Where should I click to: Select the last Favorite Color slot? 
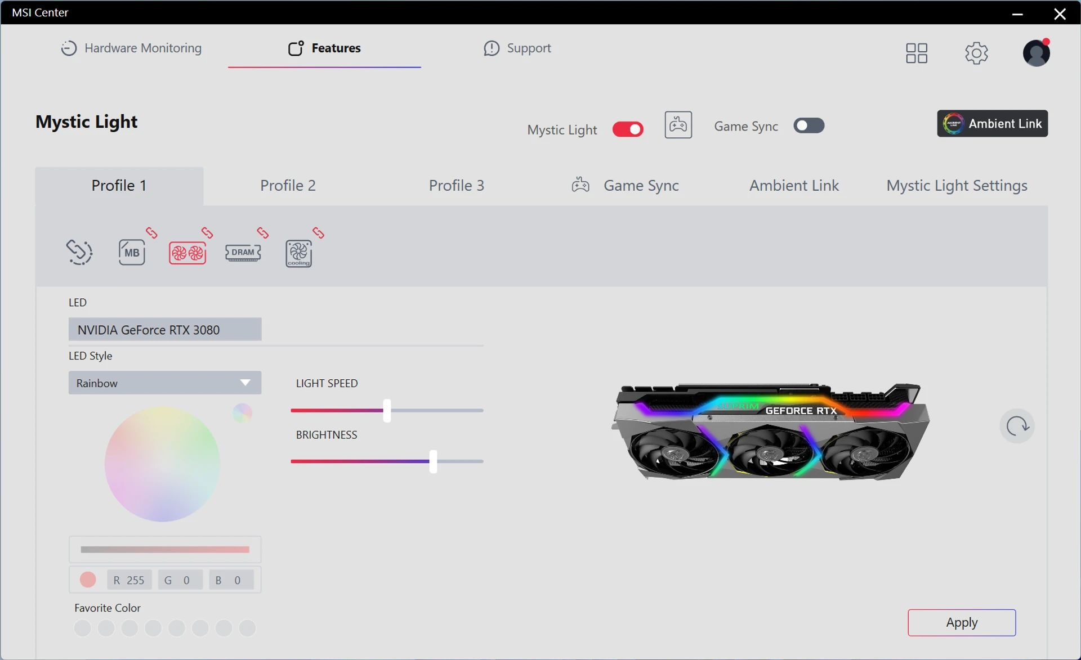247,628
